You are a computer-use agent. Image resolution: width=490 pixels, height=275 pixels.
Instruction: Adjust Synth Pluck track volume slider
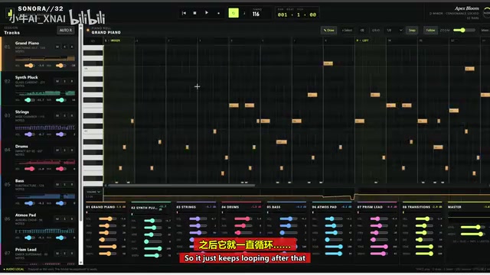(29, 100)
